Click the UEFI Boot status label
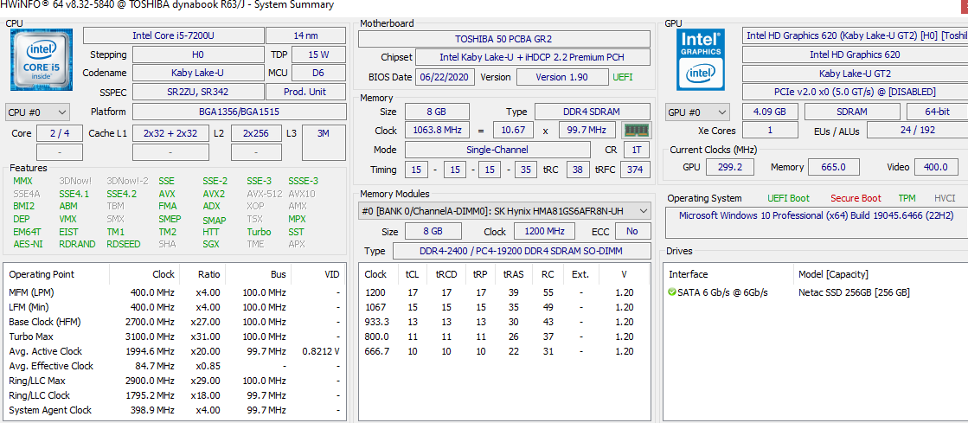 [788, 198]
